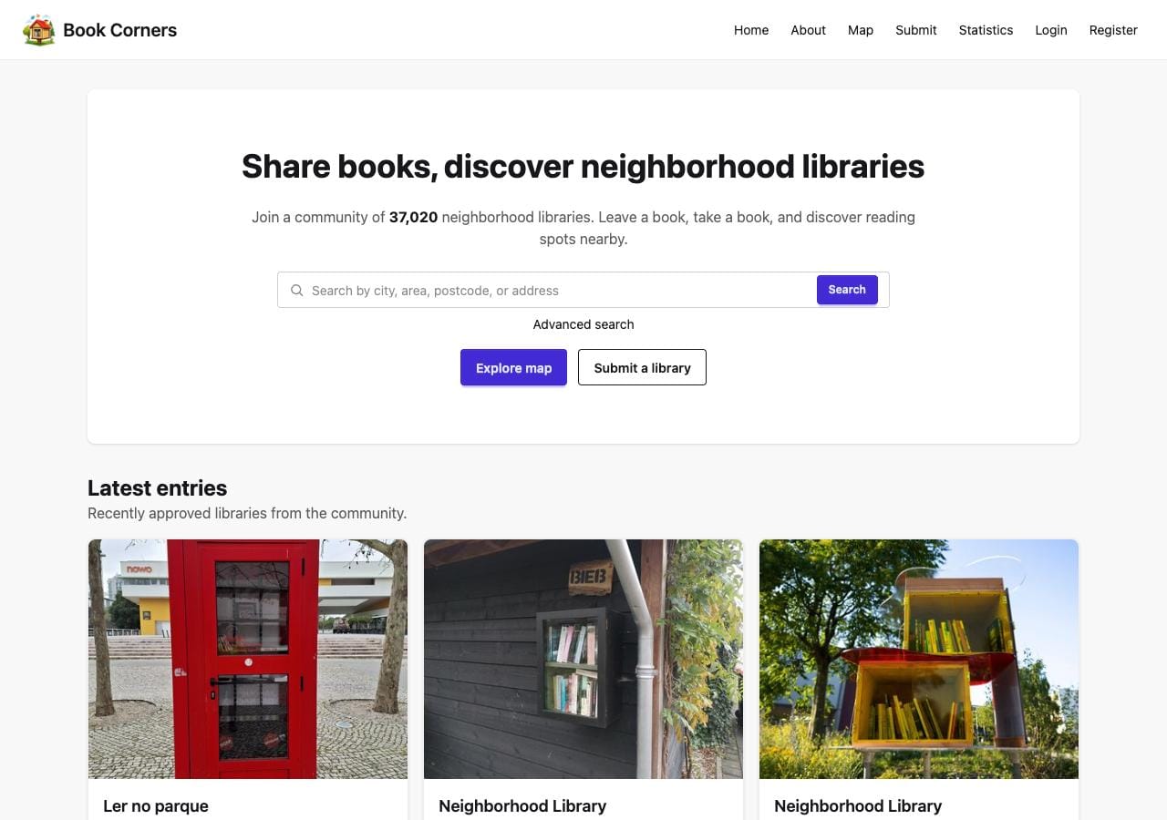Click the magnifier icon in search field
This screenshot has height=820, width=1167.
pyautogui.click(x=296, y=291)
